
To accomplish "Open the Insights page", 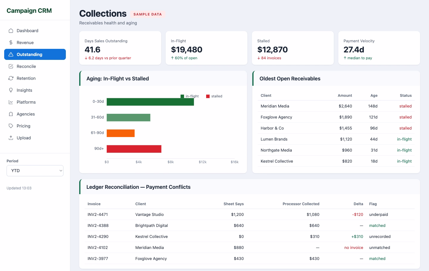I will click(35, 90).
